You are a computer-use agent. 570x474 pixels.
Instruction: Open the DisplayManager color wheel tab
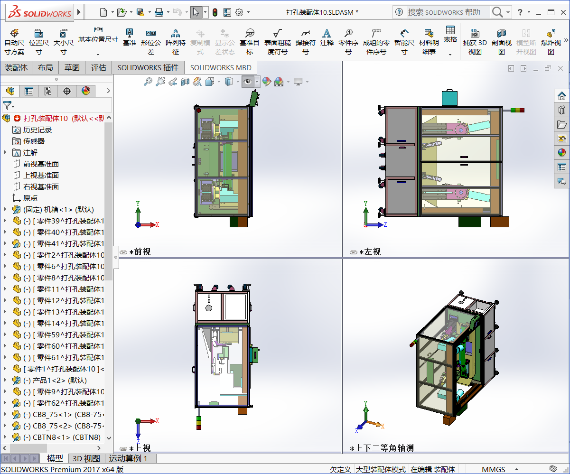point(86,91)
